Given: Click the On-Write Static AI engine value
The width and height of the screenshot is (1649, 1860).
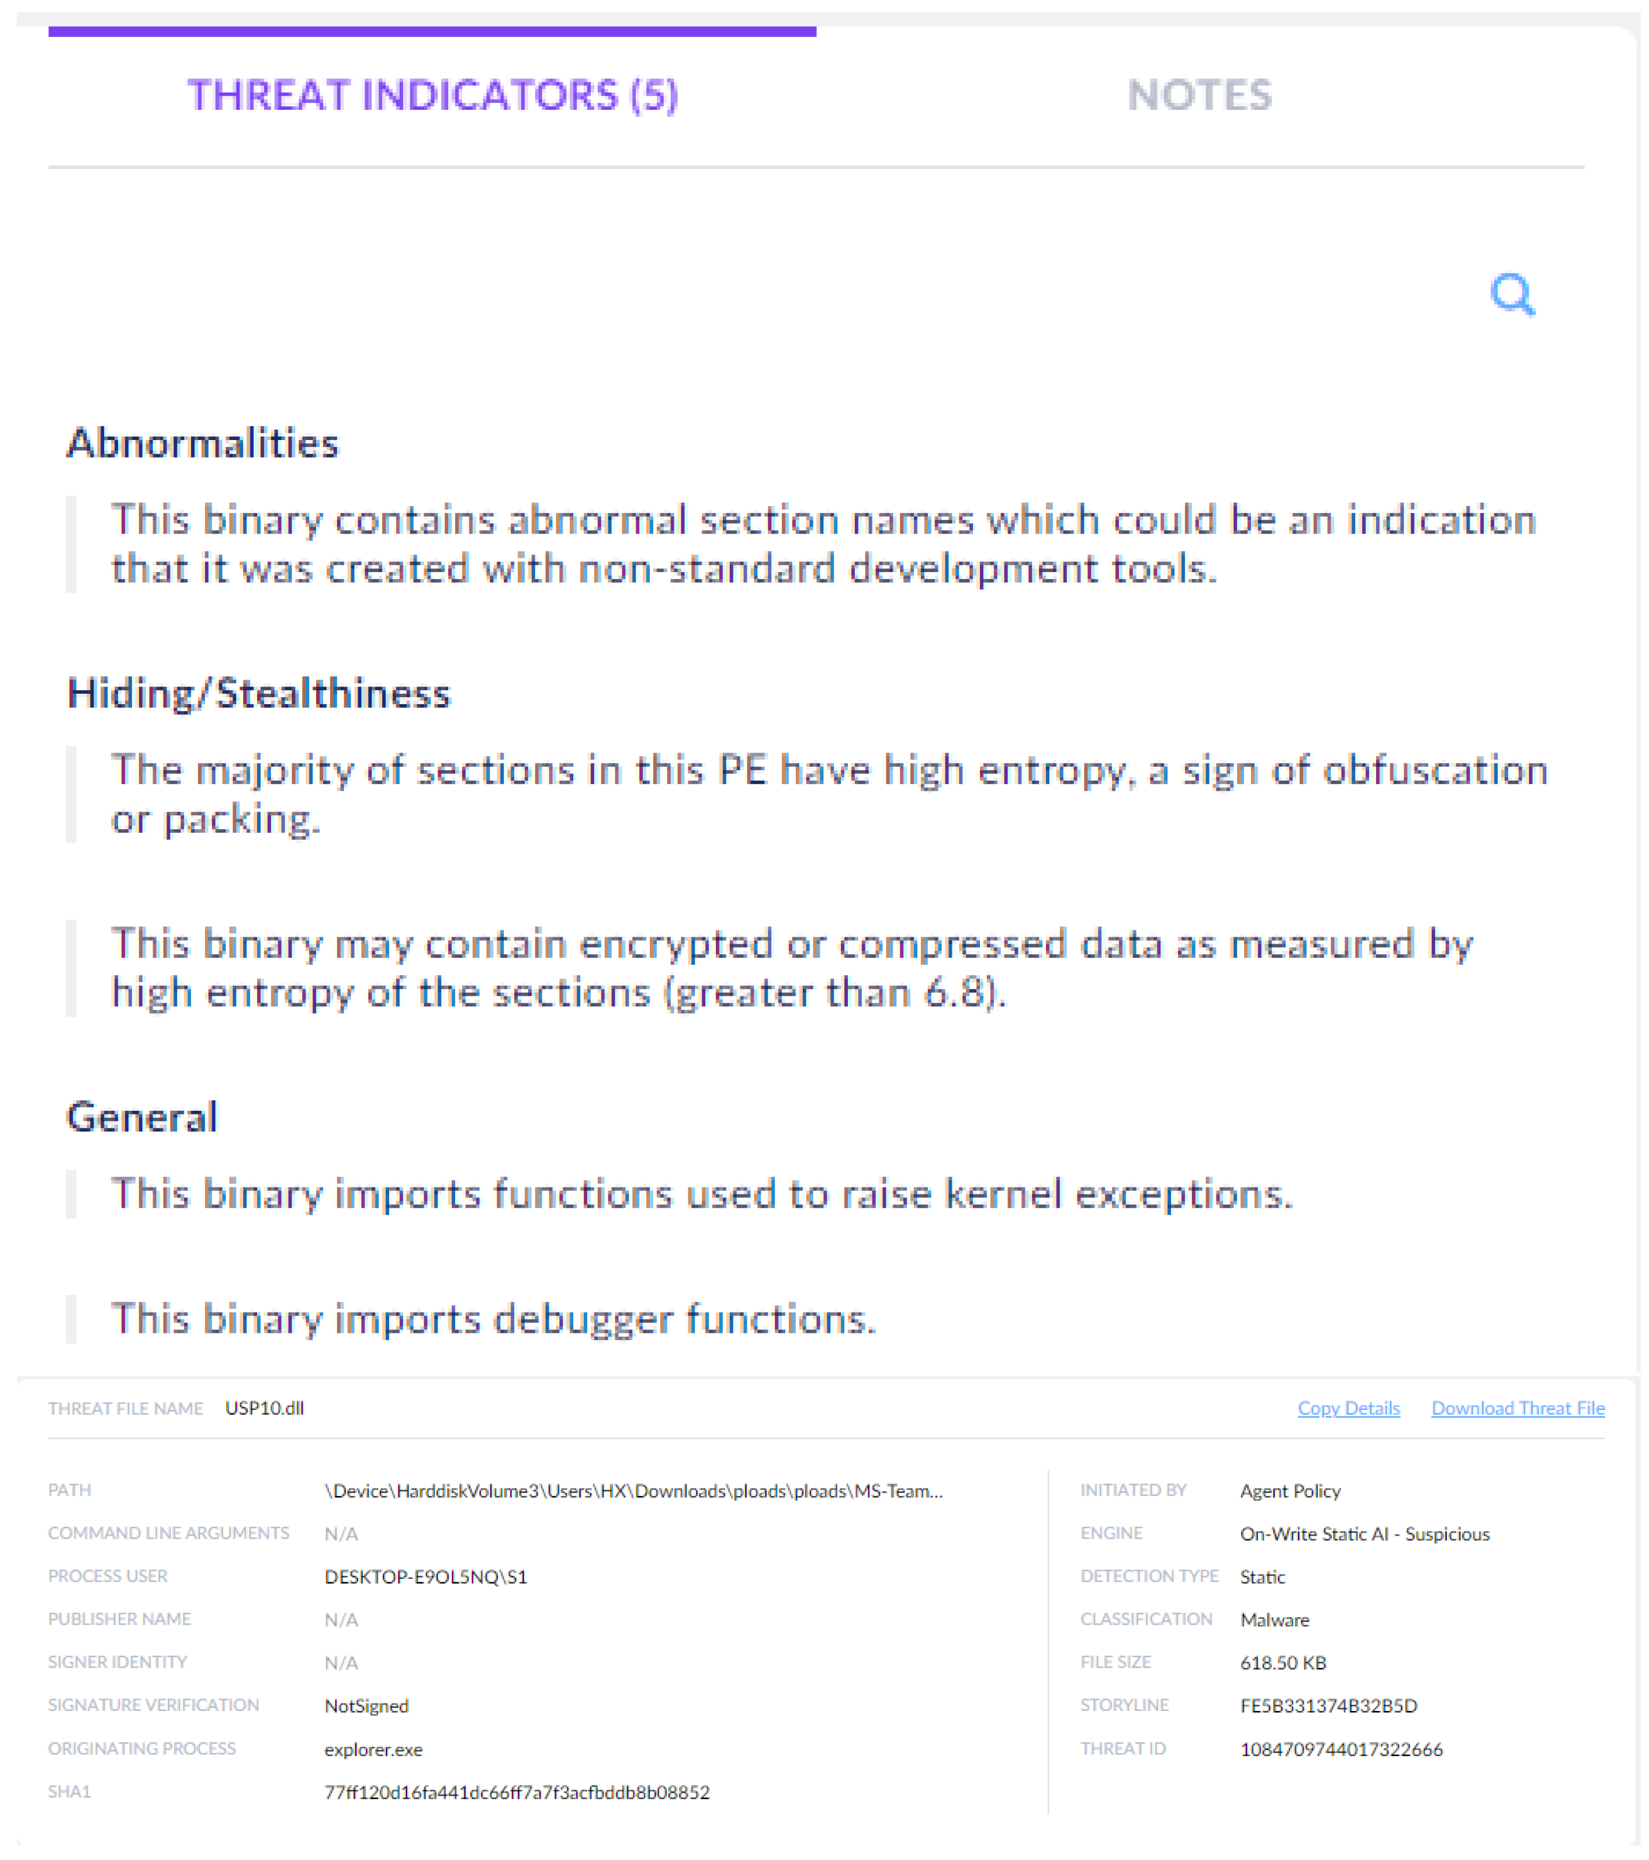Looking at the screenshot, I should pyautogui.click(x=1363, y=1533).
